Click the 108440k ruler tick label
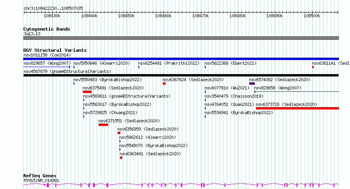 pyautogui.click(x=89, y=16)
